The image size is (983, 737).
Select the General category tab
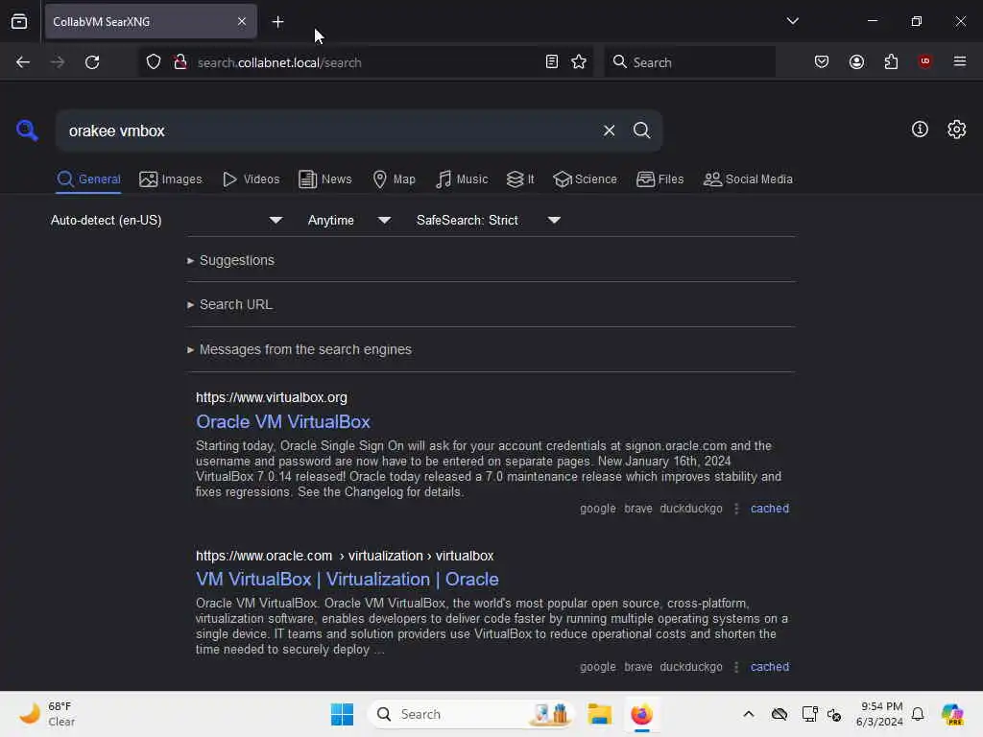(x=88, y=179)
